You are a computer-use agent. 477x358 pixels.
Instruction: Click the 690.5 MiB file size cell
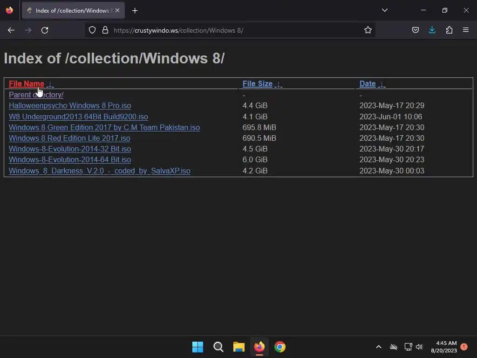259,138
